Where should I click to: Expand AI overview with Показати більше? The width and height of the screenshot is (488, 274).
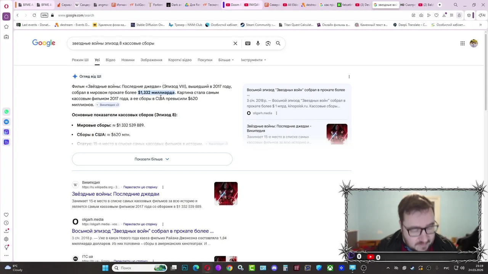[152, 159]
